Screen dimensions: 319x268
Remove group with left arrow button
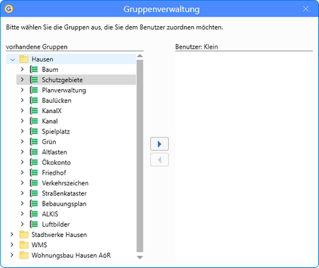[x=159, y=159]
